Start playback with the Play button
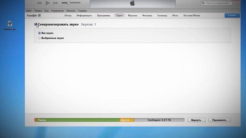The width and height of the screenshot is (246, 138). coord(48,3)
